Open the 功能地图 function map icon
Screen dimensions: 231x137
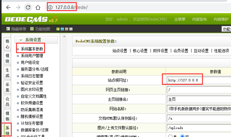tap(32, 29)
